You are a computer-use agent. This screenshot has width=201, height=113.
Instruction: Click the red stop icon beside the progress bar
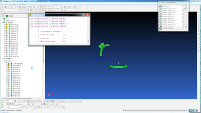coord(124,110)
